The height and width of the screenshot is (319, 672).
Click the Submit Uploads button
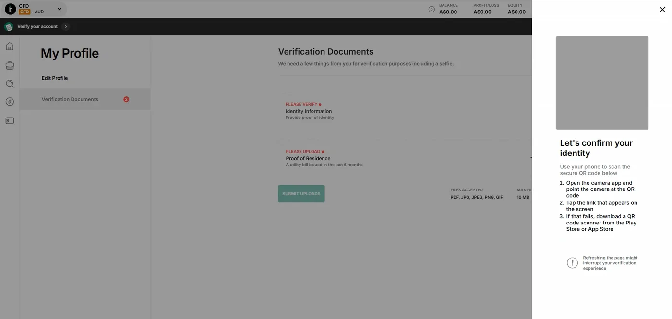pos(301,194)
